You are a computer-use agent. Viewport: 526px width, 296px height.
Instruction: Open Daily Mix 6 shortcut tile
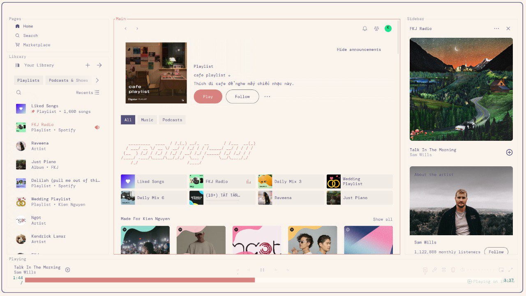(154, 198)
